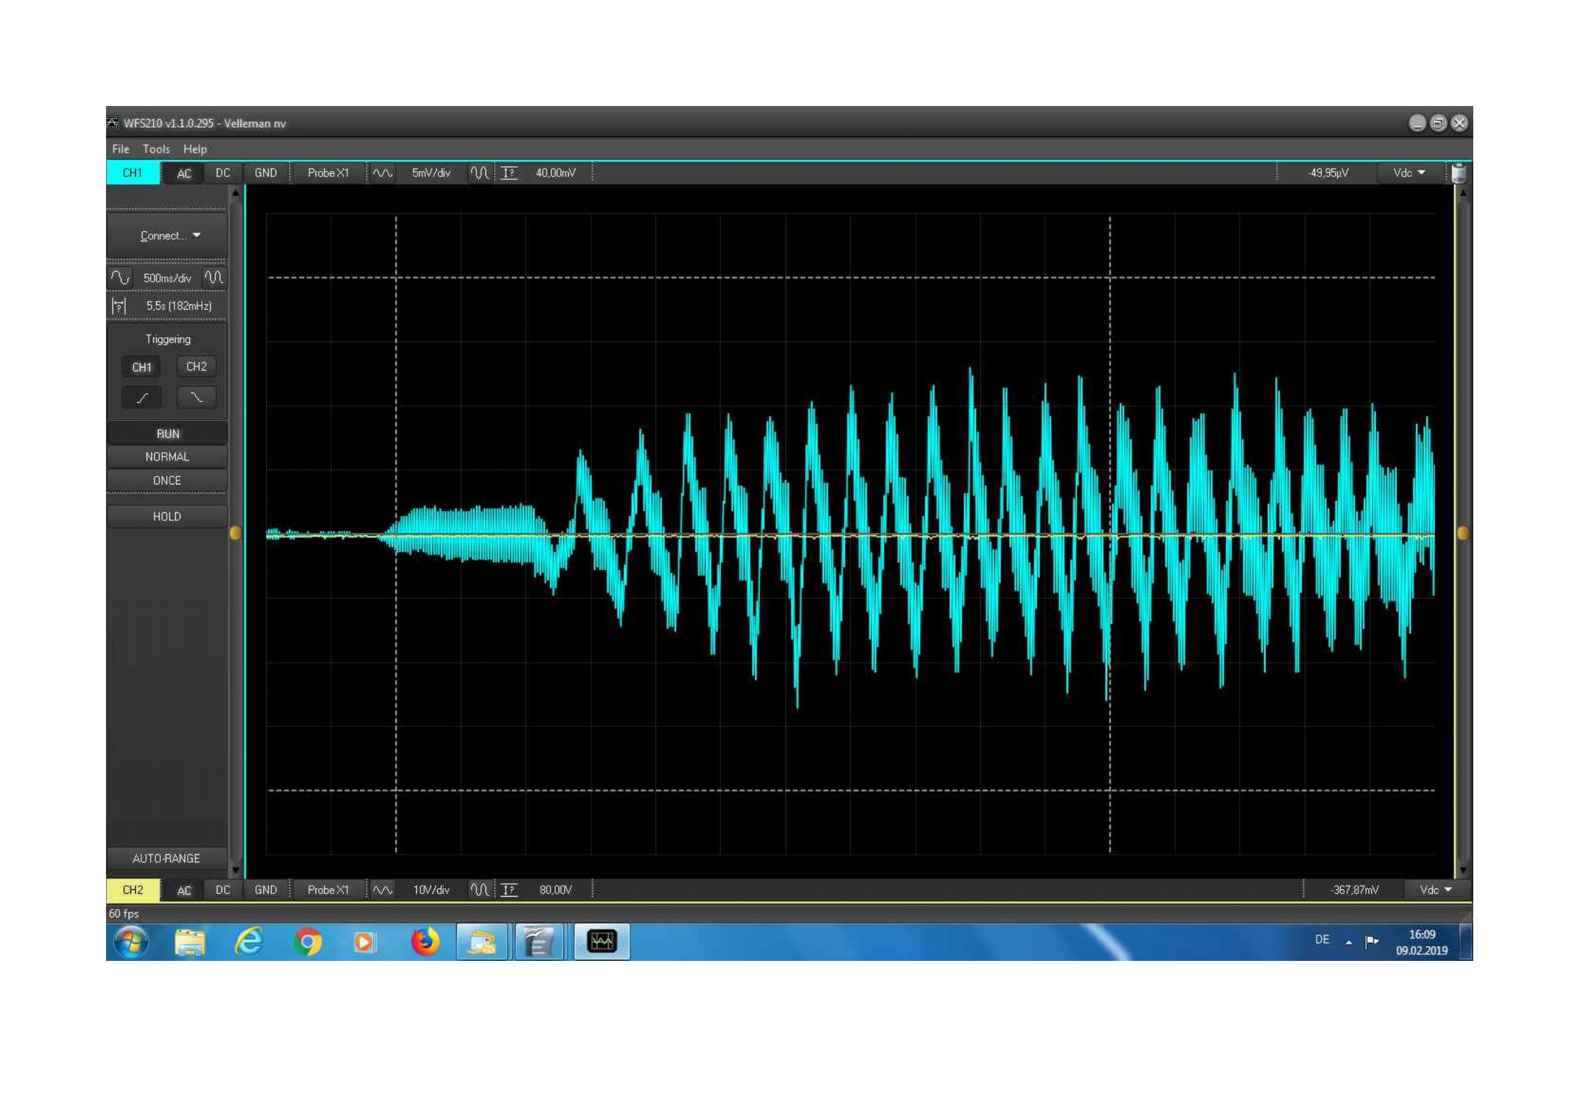
Task: Click time cursor measurement icon beside 5,5s
Action: (x=119, y=306)
